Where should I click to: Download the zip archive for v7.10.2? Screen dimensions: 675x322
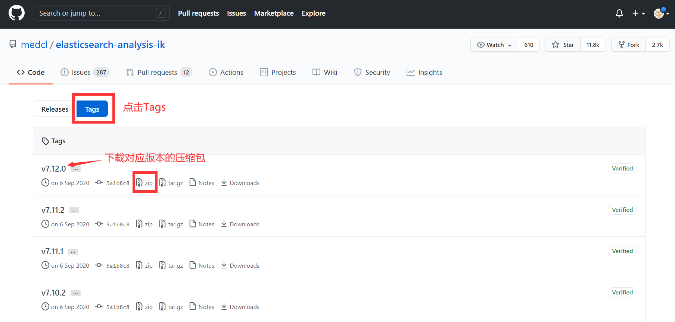pyautogui.click(x=144, y=307)
